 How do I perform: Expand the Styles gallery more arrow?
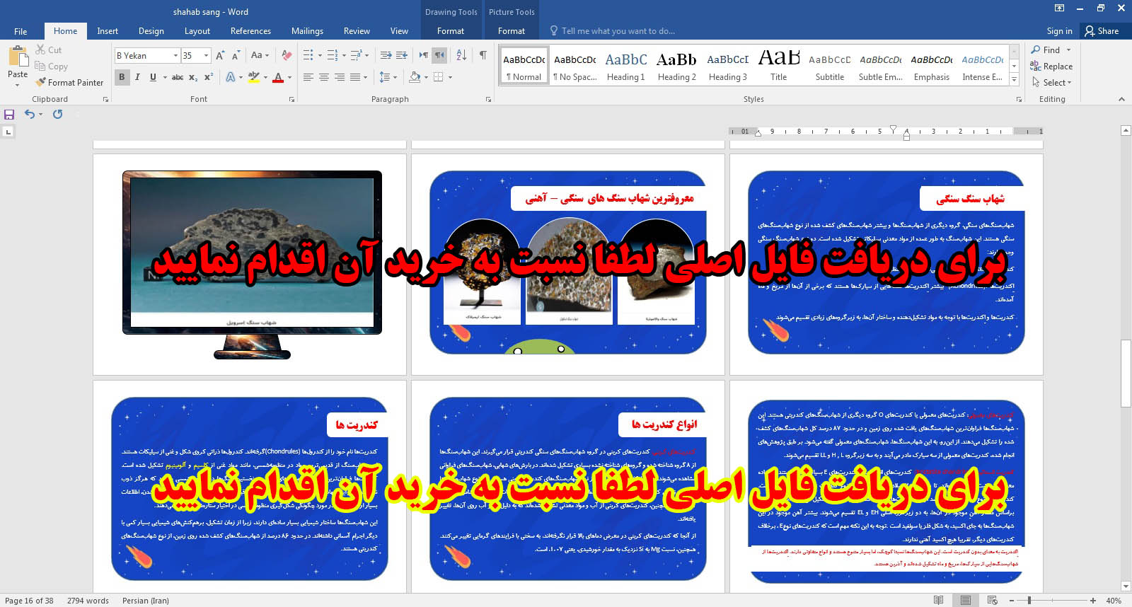[x=1015, y=80]
